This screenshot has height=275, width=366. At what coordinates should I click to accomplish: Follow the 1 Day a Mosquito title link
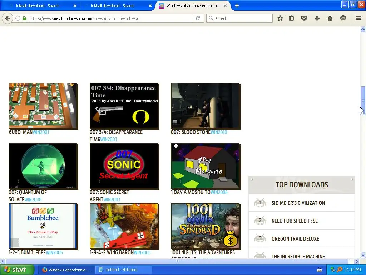[x=191, y=192]
